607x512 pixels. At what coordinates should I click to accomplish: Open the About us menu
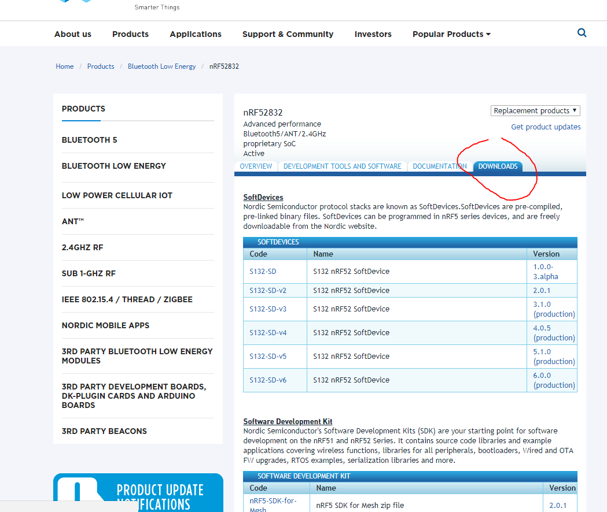tap(73, 34)
